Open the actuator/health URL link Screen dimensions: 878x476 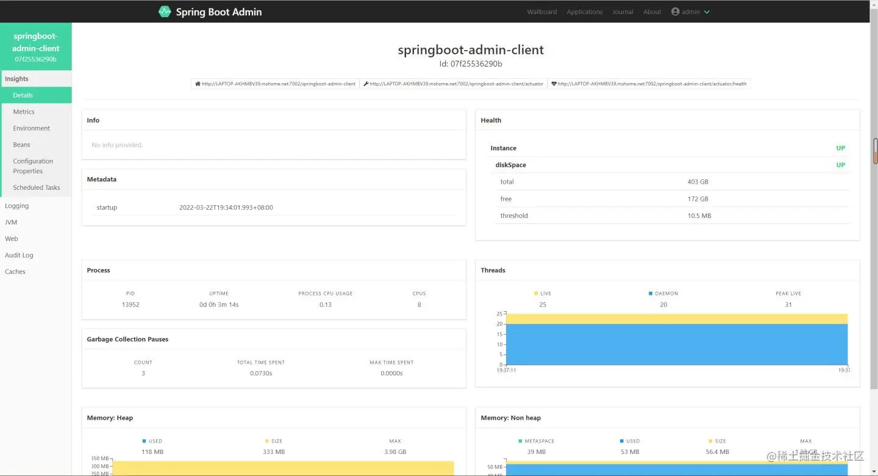pyautogui.click(x=652, y=84)
